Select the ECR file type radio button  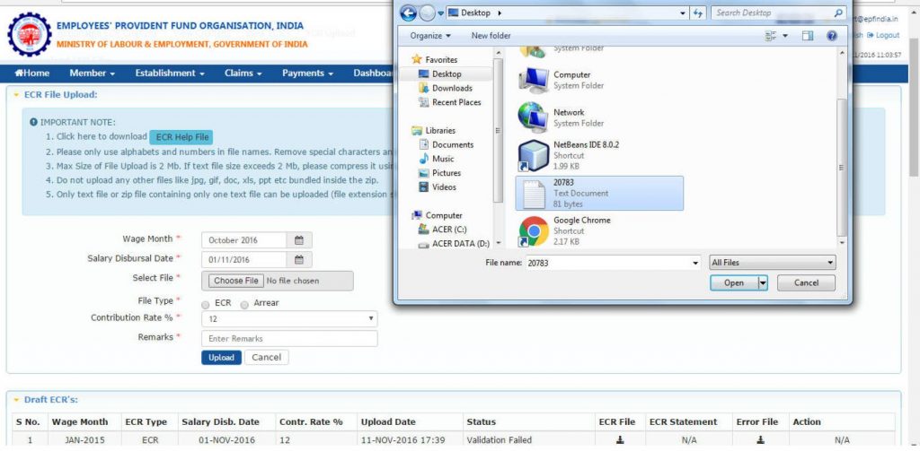point(206,305)
